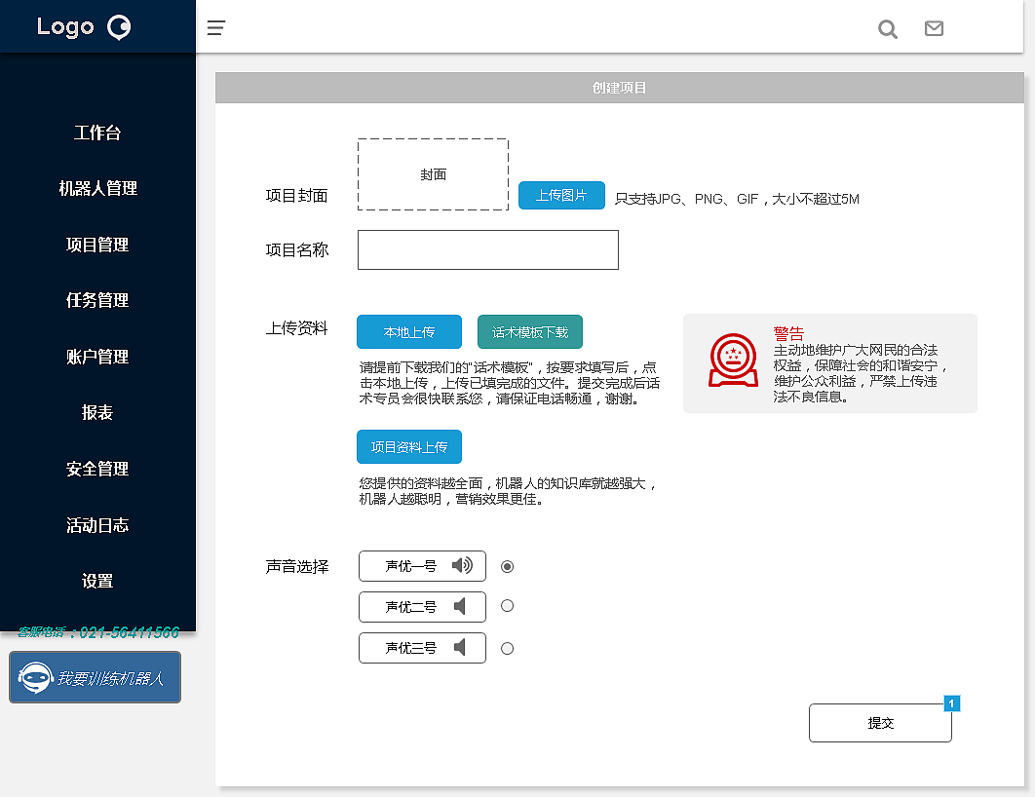Click the dashed 封面 cover upload area
1035x797 pixels.
pyautogui.click(x=433, y=174)
